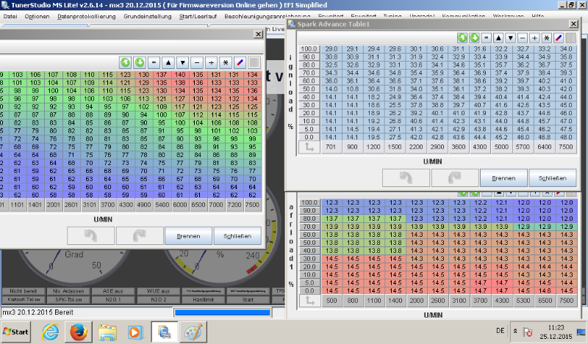Click Brennen button in Spark Advance Table1
This screenshot has height=344, width=588.
pyautogui.click(x=503, y=178)
